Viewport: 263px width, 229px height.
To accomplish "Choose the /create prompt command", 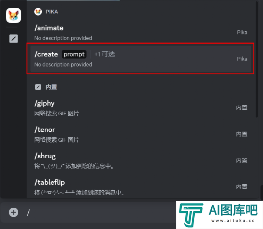I will click(x=141, y=59).
